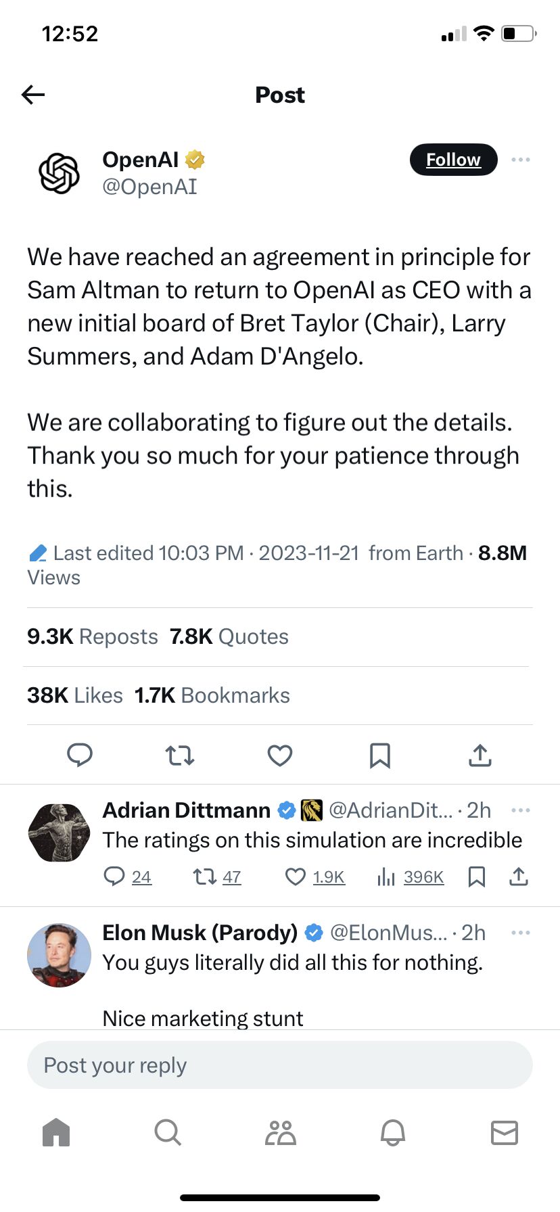View the 7.8K Quotes list

[x=229, y=636]
